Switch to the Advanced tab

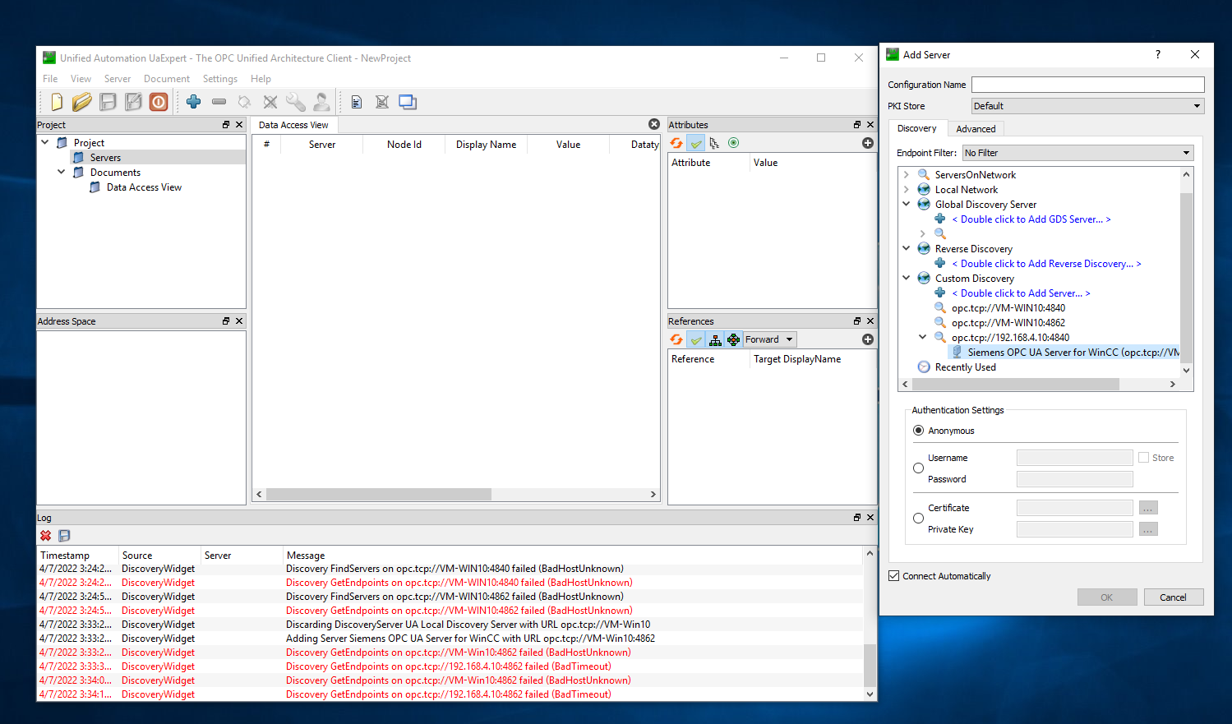(976, 129)
